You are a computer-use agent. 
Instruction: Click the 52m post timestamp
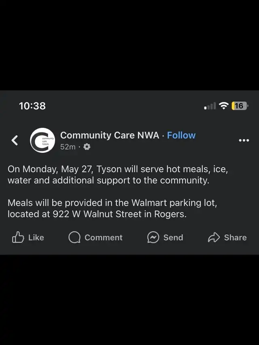point(68,147)
